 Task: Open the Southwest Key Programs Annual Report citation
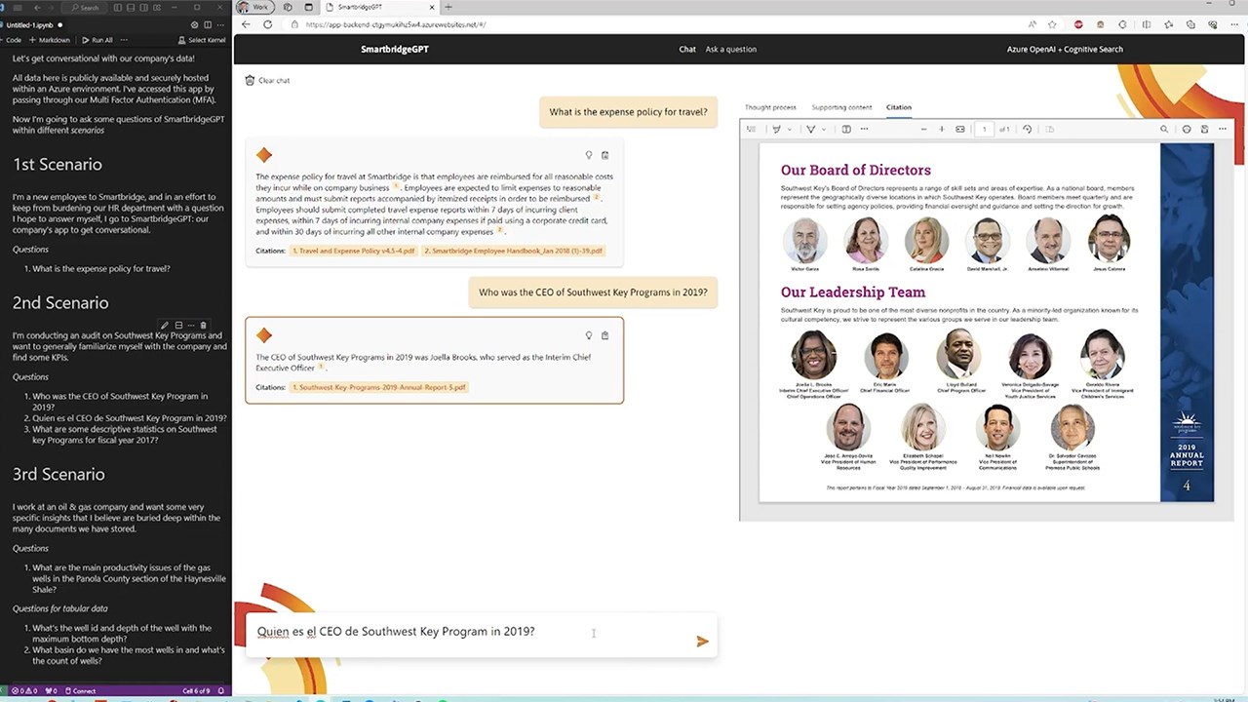click(379, 387)
